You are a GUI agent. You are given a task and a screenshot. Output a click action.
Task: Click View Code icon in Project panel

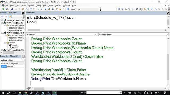click(x=2, y=17)
